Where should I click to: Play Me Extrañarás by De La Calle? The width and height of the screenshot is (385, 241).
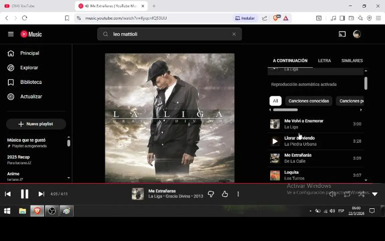click(x=316, y=158)
